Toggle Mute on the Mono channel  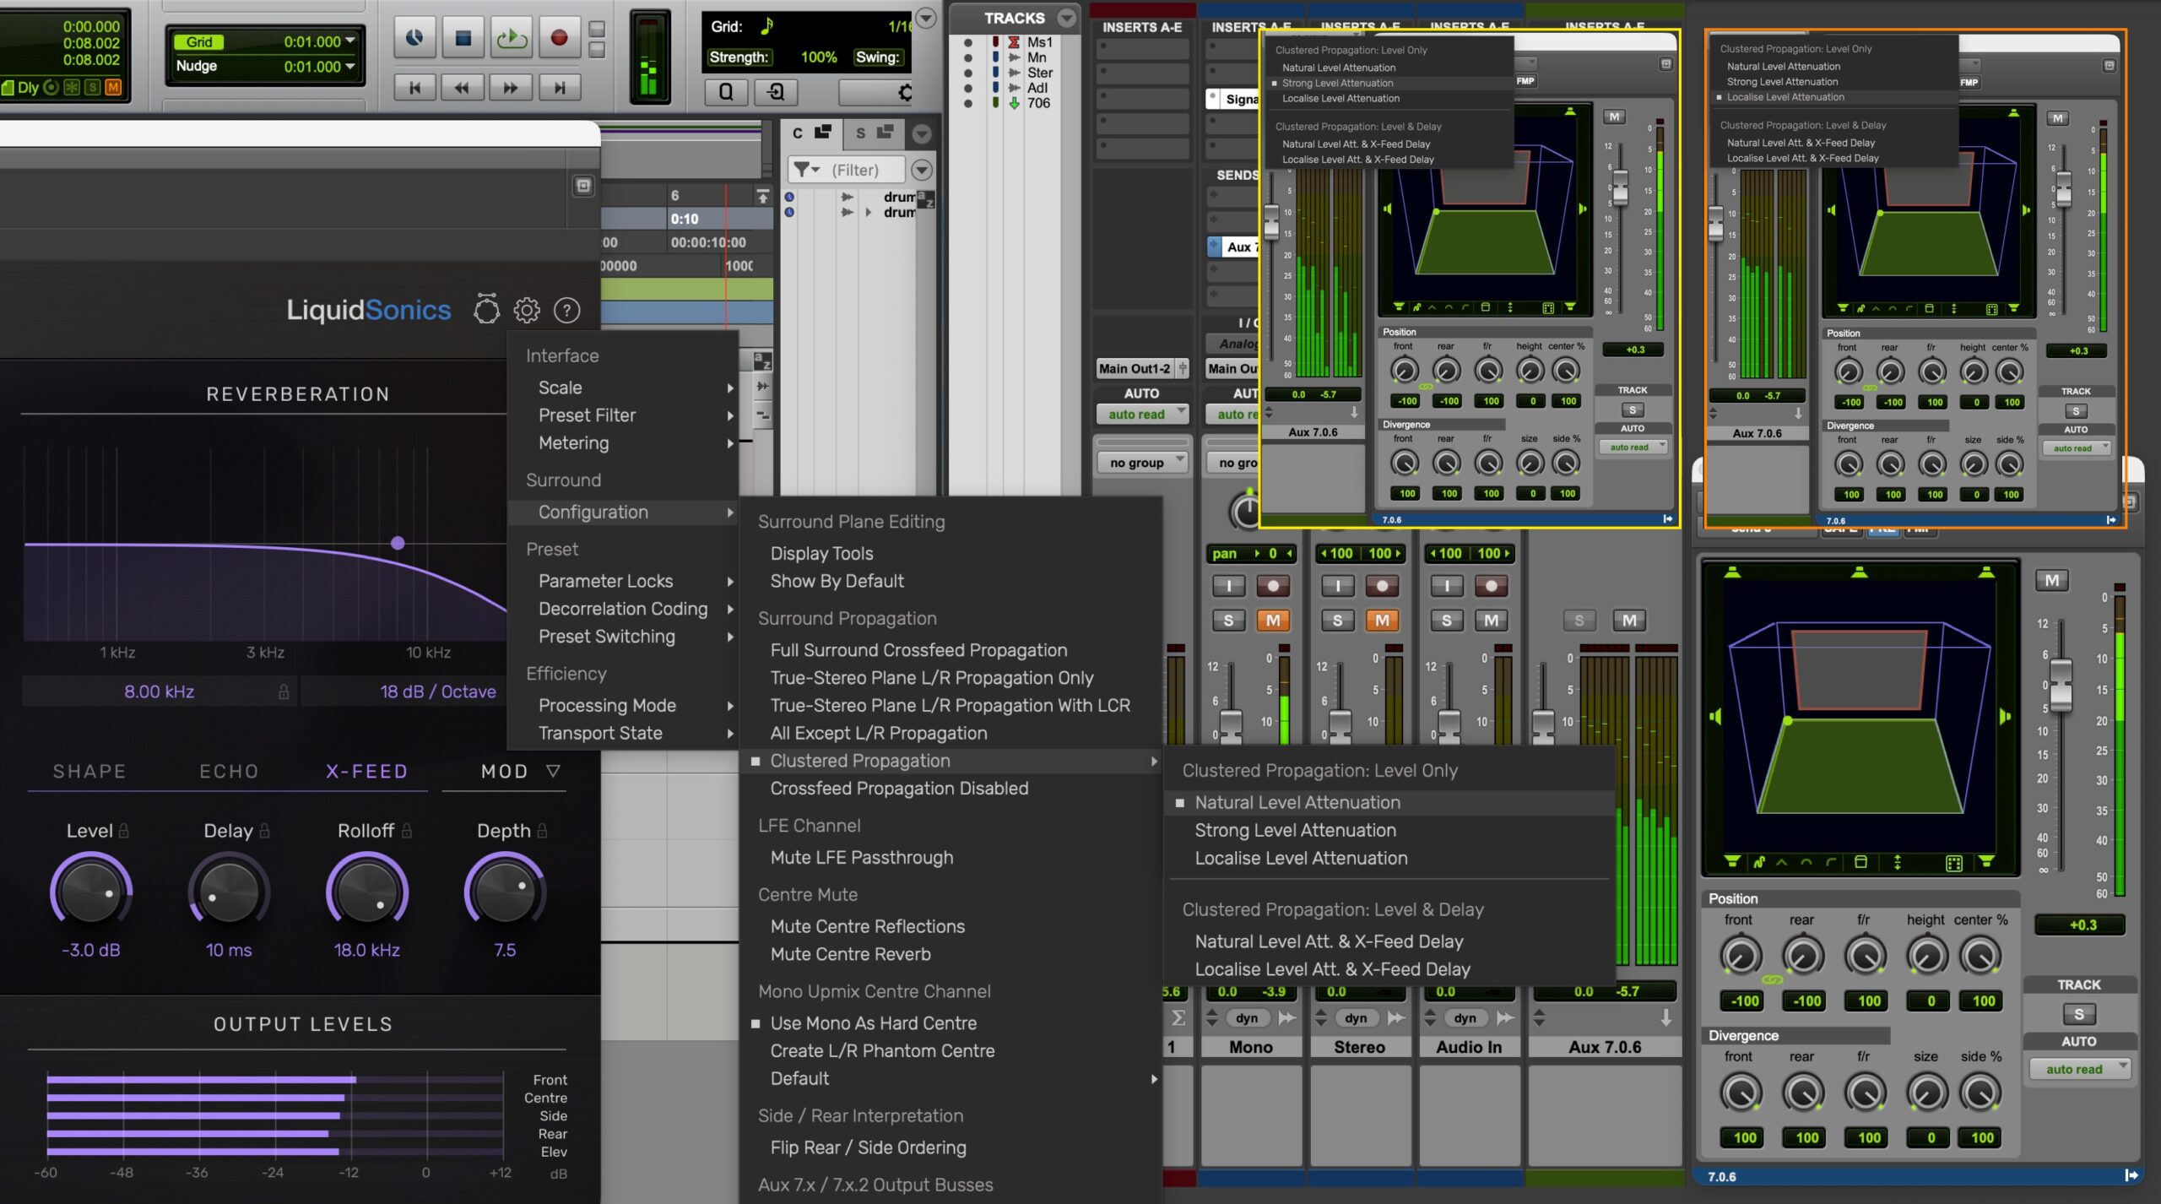tap(1272, 621)
